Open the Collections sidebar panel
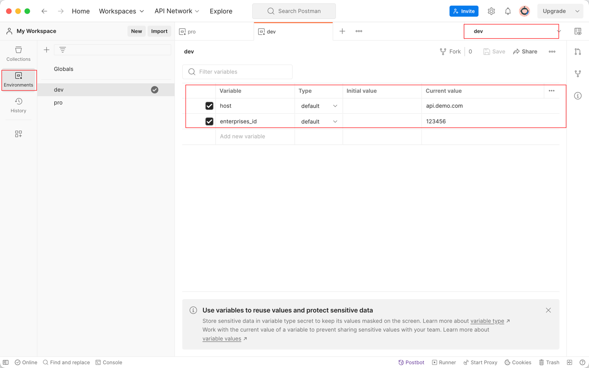589x368 pixels. 18,54
